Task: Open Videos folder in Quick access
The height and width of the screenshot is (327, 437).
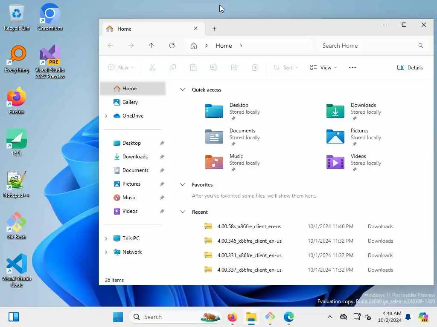Action: coord(354,162)
